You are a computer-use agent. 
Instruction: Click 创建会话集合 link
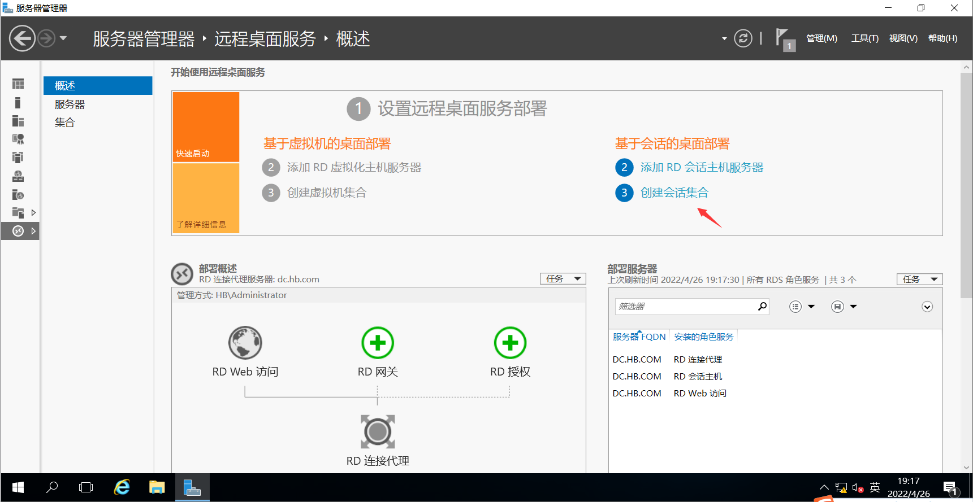click(674, 193)
